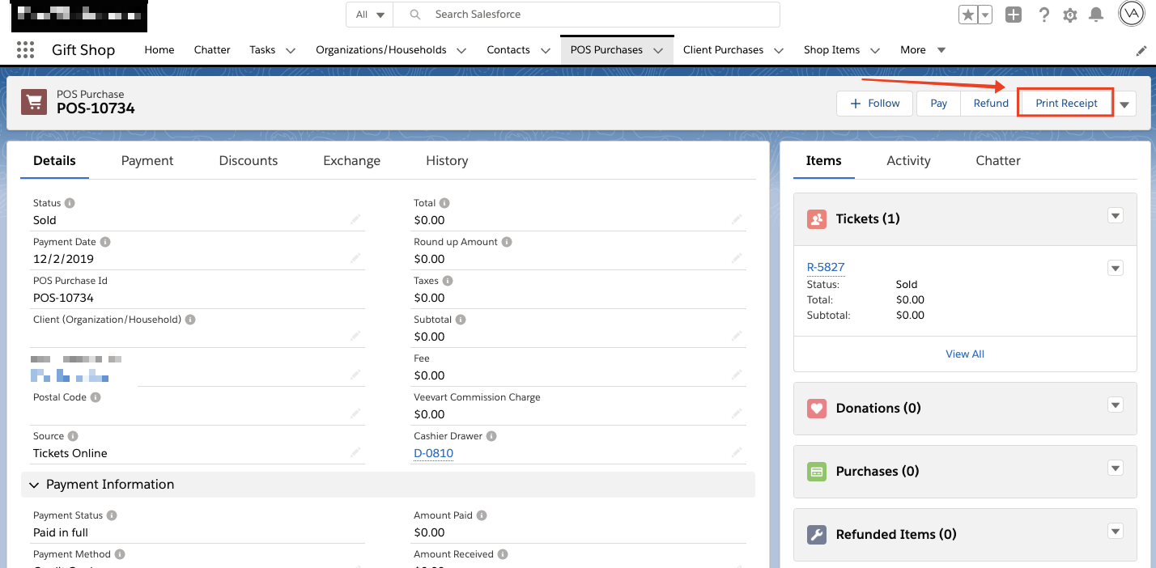Click the Print Receipt button
The image size is (1156, 568).
click(1066, 104)
